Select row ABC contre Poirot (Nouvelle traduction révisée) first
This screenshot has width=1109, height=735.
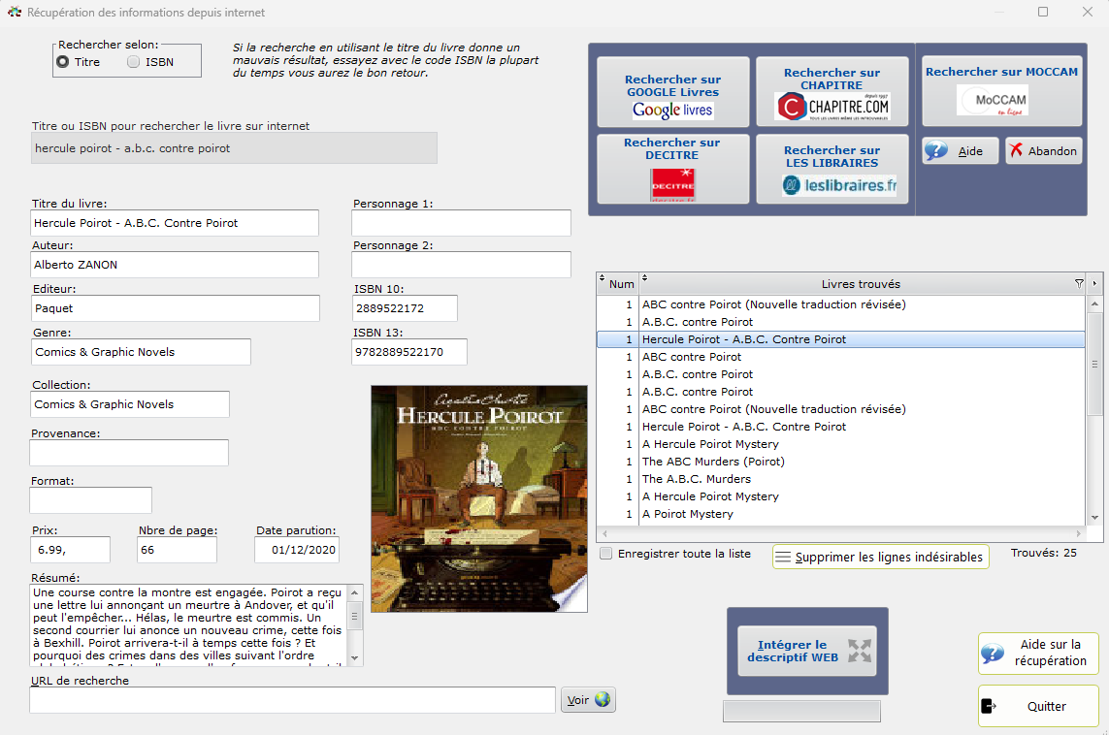click(841, 304)
